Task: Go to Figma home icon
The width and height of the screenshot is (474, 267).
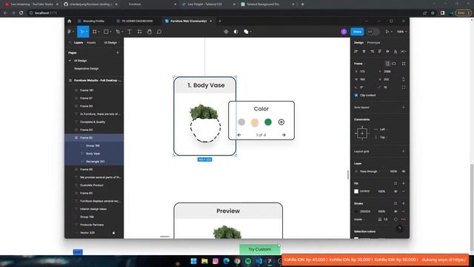Action: pyautogui.click(x=69, y=21)
